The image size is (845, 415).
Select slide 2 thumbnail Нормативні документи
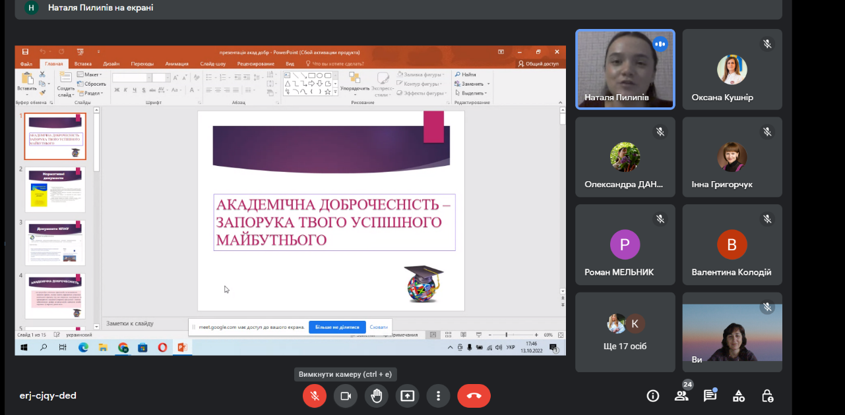[x=55, y=189]
